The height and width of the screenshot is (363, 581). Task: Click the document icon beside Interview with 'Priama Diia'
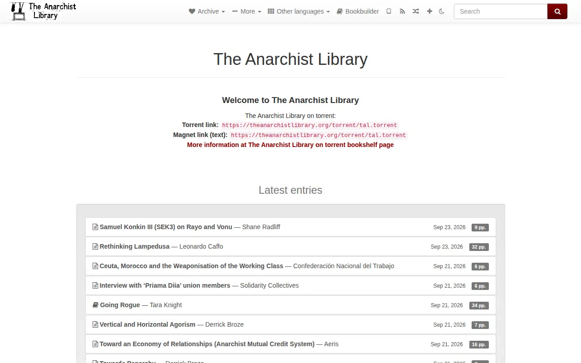coord(95,285)
